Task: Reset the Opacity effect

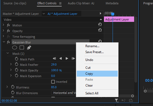Action: pos(100,30)
